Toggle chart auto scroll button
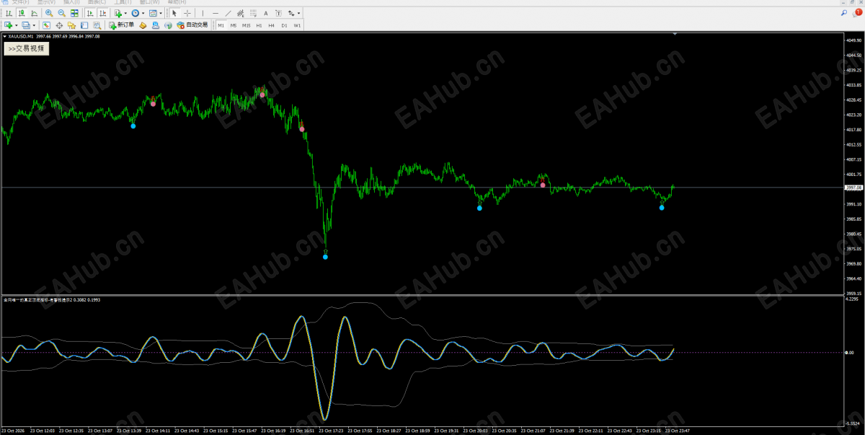This screenshot has height=435, width=865. pyautogui.click(x=90, y=13)
